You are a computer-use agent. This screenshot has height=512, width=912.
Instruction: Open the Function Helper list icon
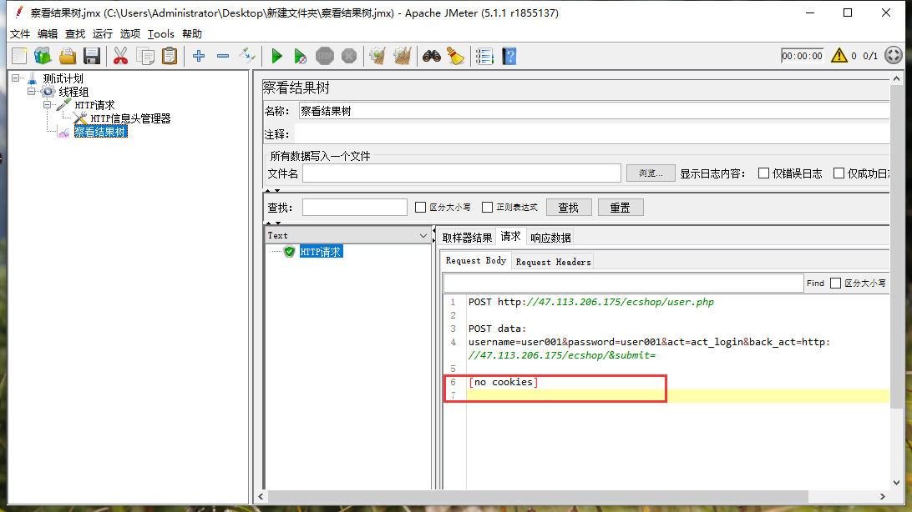tap(484, 57)
